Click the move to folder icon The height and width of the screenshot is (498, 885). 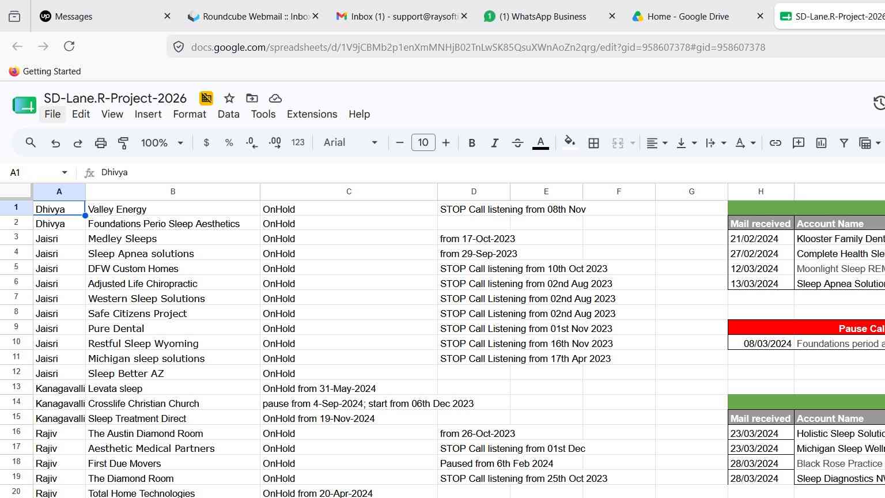pos(252,98)
